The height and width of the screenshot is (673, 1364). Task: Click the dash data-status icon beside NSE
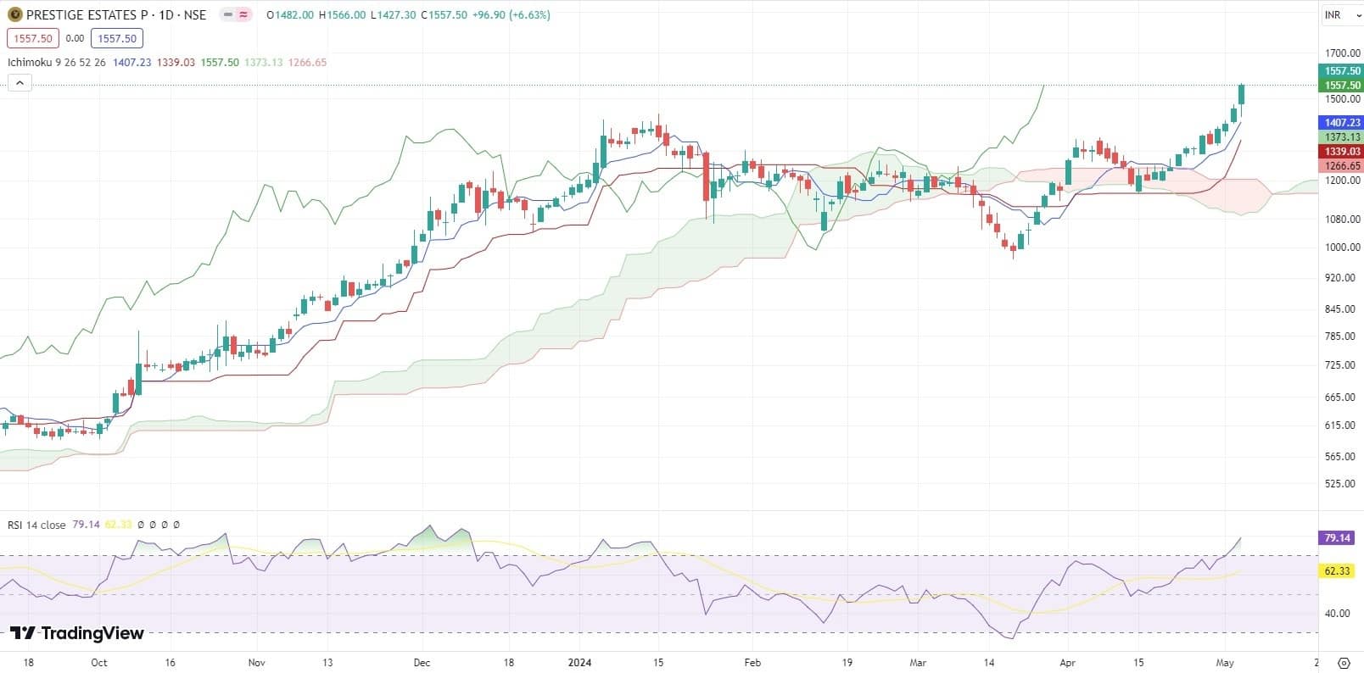click(227, 15)
